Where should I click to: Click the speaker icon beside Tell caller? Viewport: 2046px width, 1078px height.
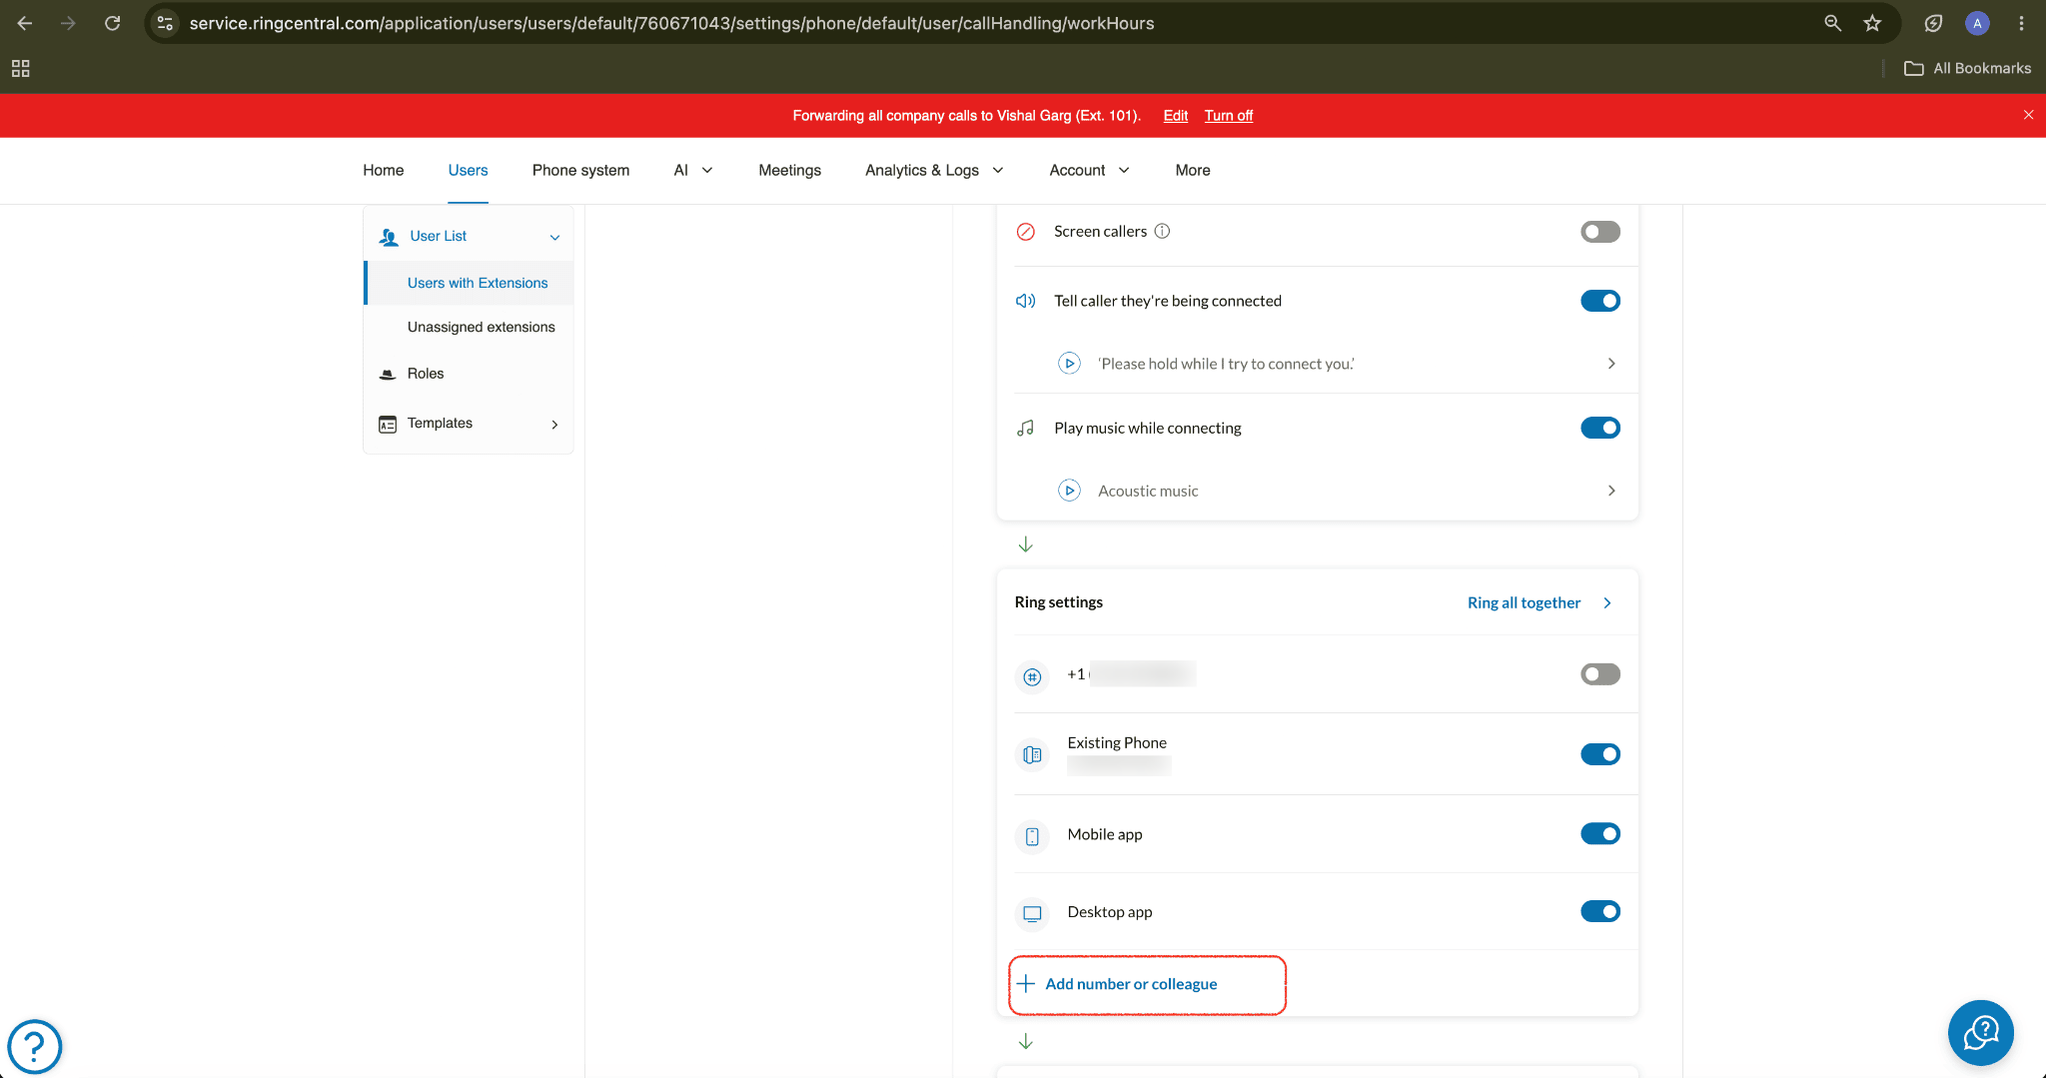pyautogui.click(x=1025, y=301)
